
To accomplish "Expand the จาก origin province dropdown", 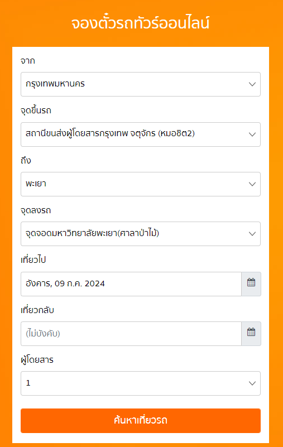I will click(x=141, y=84).
